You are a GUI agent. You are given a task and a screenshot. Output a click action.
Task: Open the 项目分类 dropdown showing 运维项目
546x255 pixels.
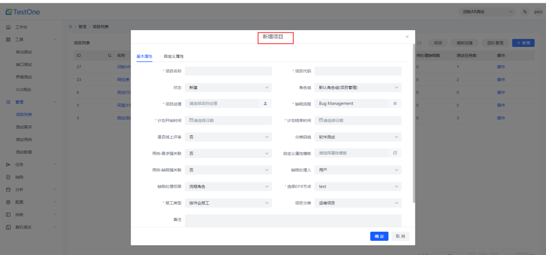[x=358, y=203]
